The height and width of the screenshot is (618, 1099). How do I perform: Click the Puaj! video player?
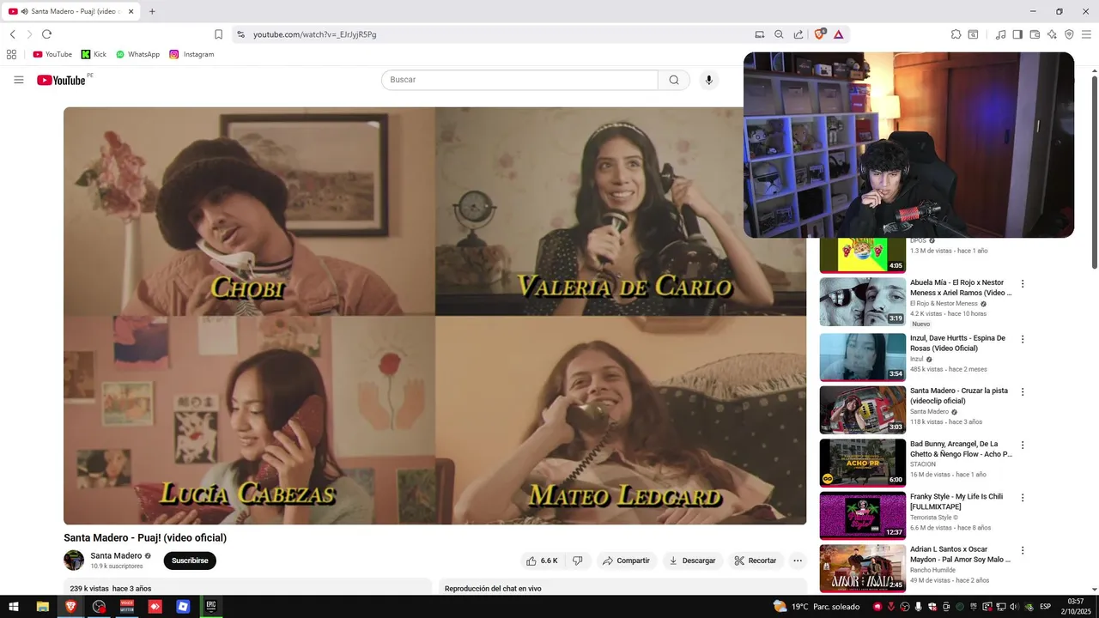[434, 316]
